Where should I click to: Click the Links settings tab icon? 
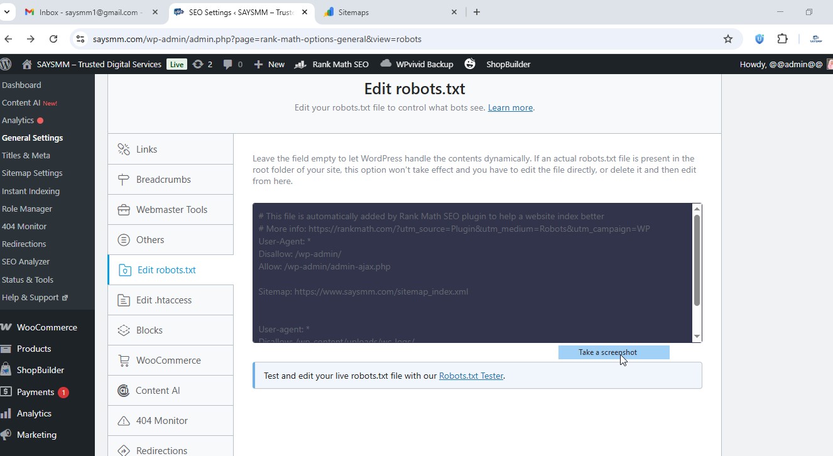pos(124,149)
